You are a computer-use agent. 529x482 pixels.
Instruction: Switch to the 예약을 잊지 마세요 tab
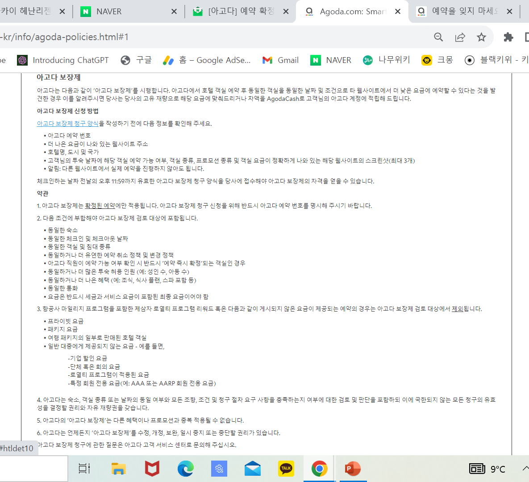464,12
